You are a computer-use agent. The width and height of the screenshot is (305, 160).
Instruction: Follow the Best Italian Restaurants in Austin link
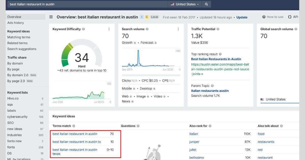click(217, 59)
